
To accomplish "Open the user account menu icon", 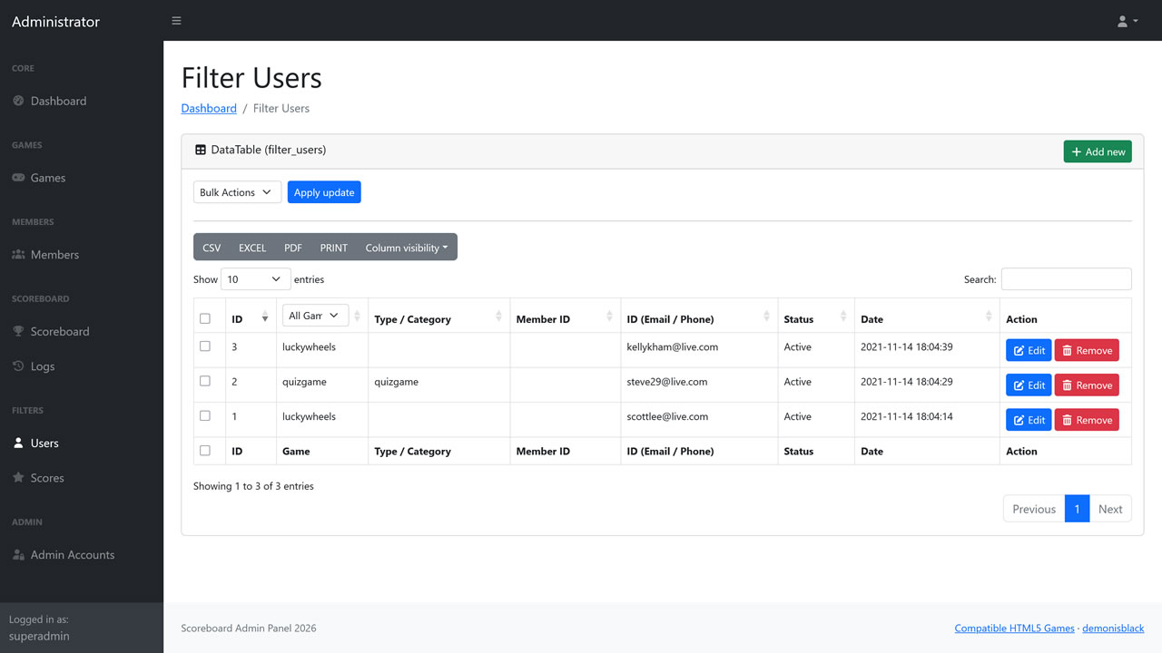I will click(x=1128, y=21).
